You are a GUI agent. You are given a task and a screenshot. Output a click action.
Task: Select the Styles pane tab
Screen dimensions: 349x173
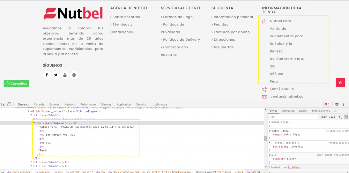coord(273,111)
